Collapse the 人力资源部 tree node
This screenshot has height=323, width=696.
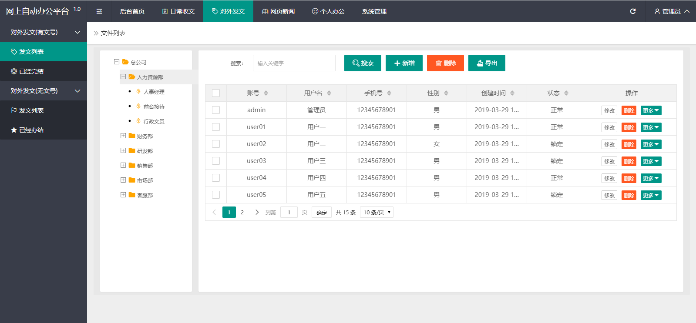click(123, 77)
